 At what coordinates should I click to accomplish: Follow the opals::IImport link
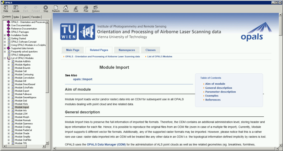(83, 79)
